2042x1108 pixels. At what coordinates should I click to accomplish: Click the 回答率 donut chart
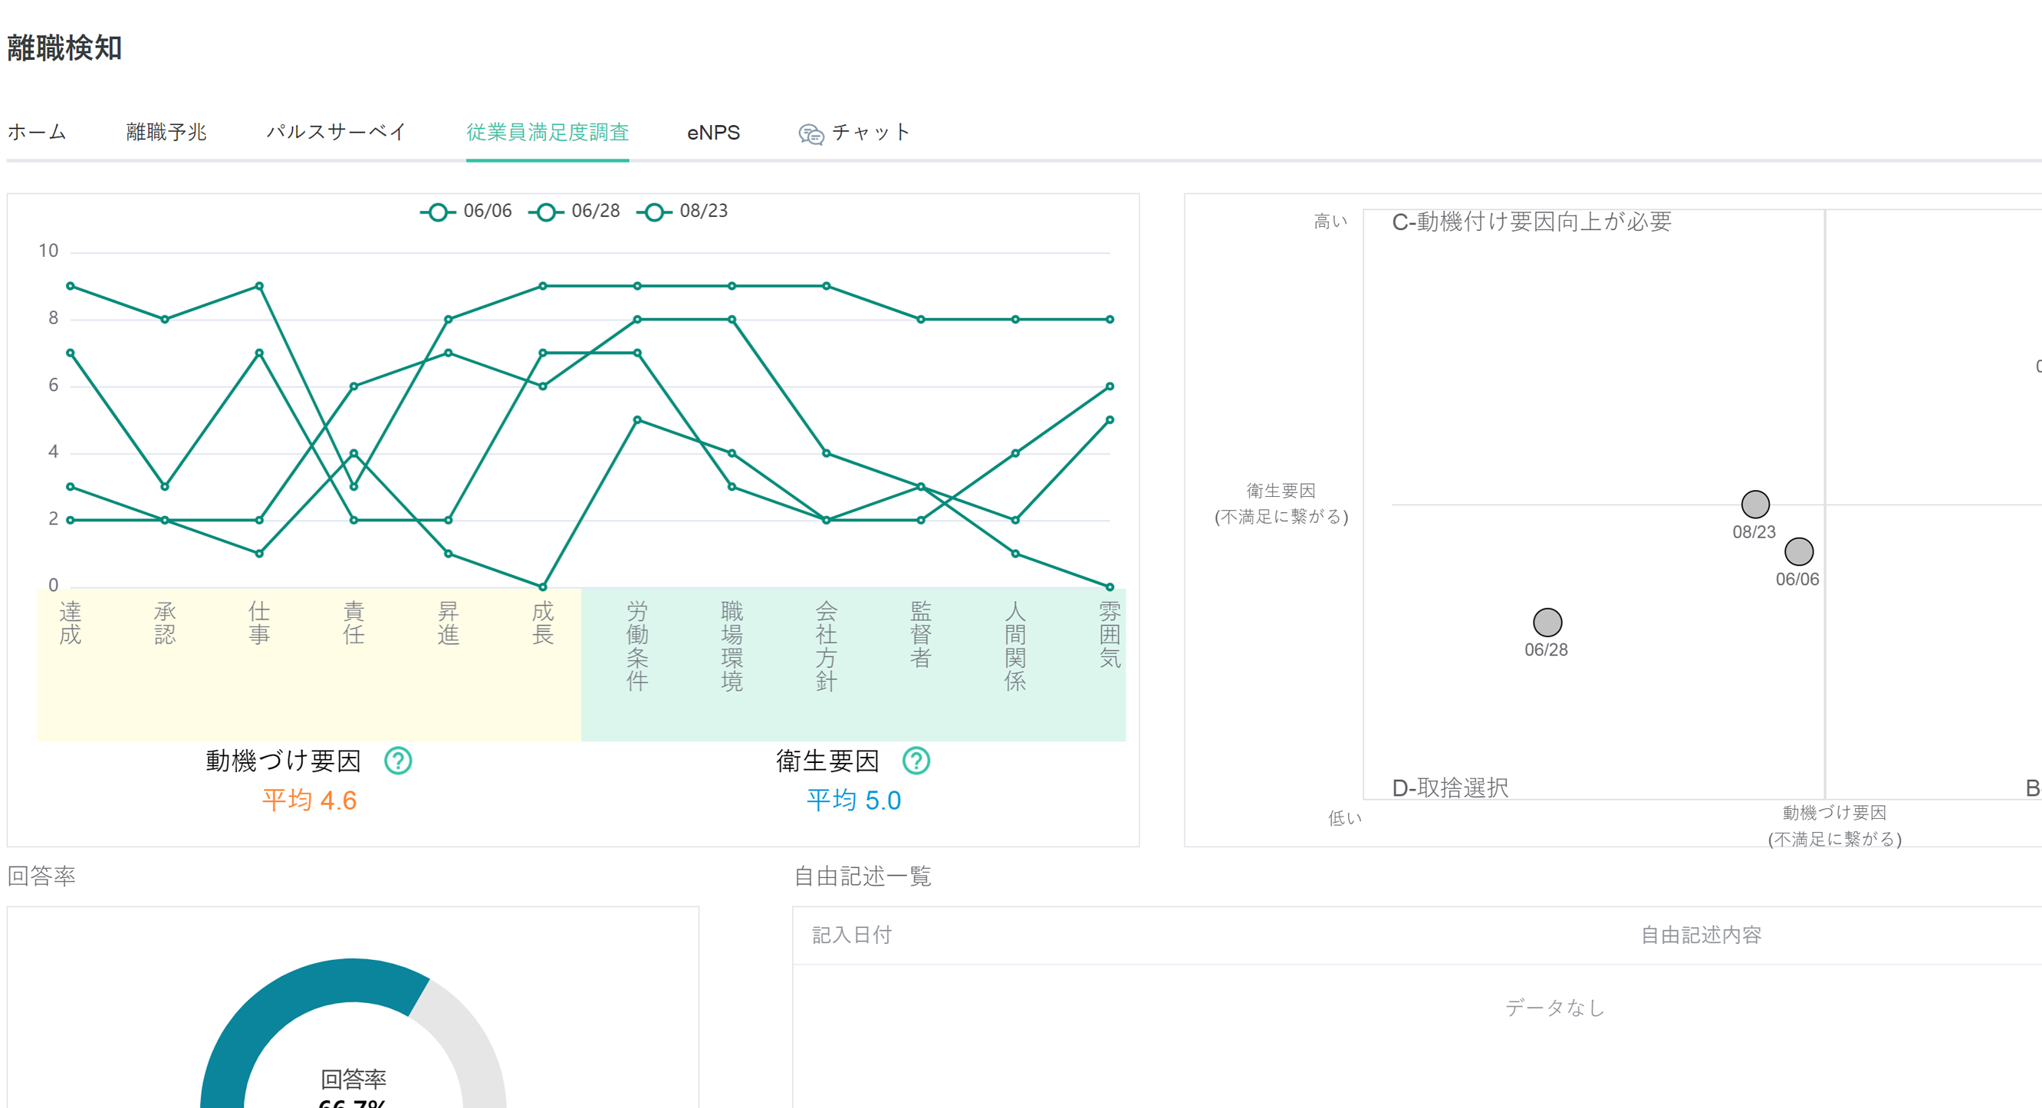(x=353, y=1034)
